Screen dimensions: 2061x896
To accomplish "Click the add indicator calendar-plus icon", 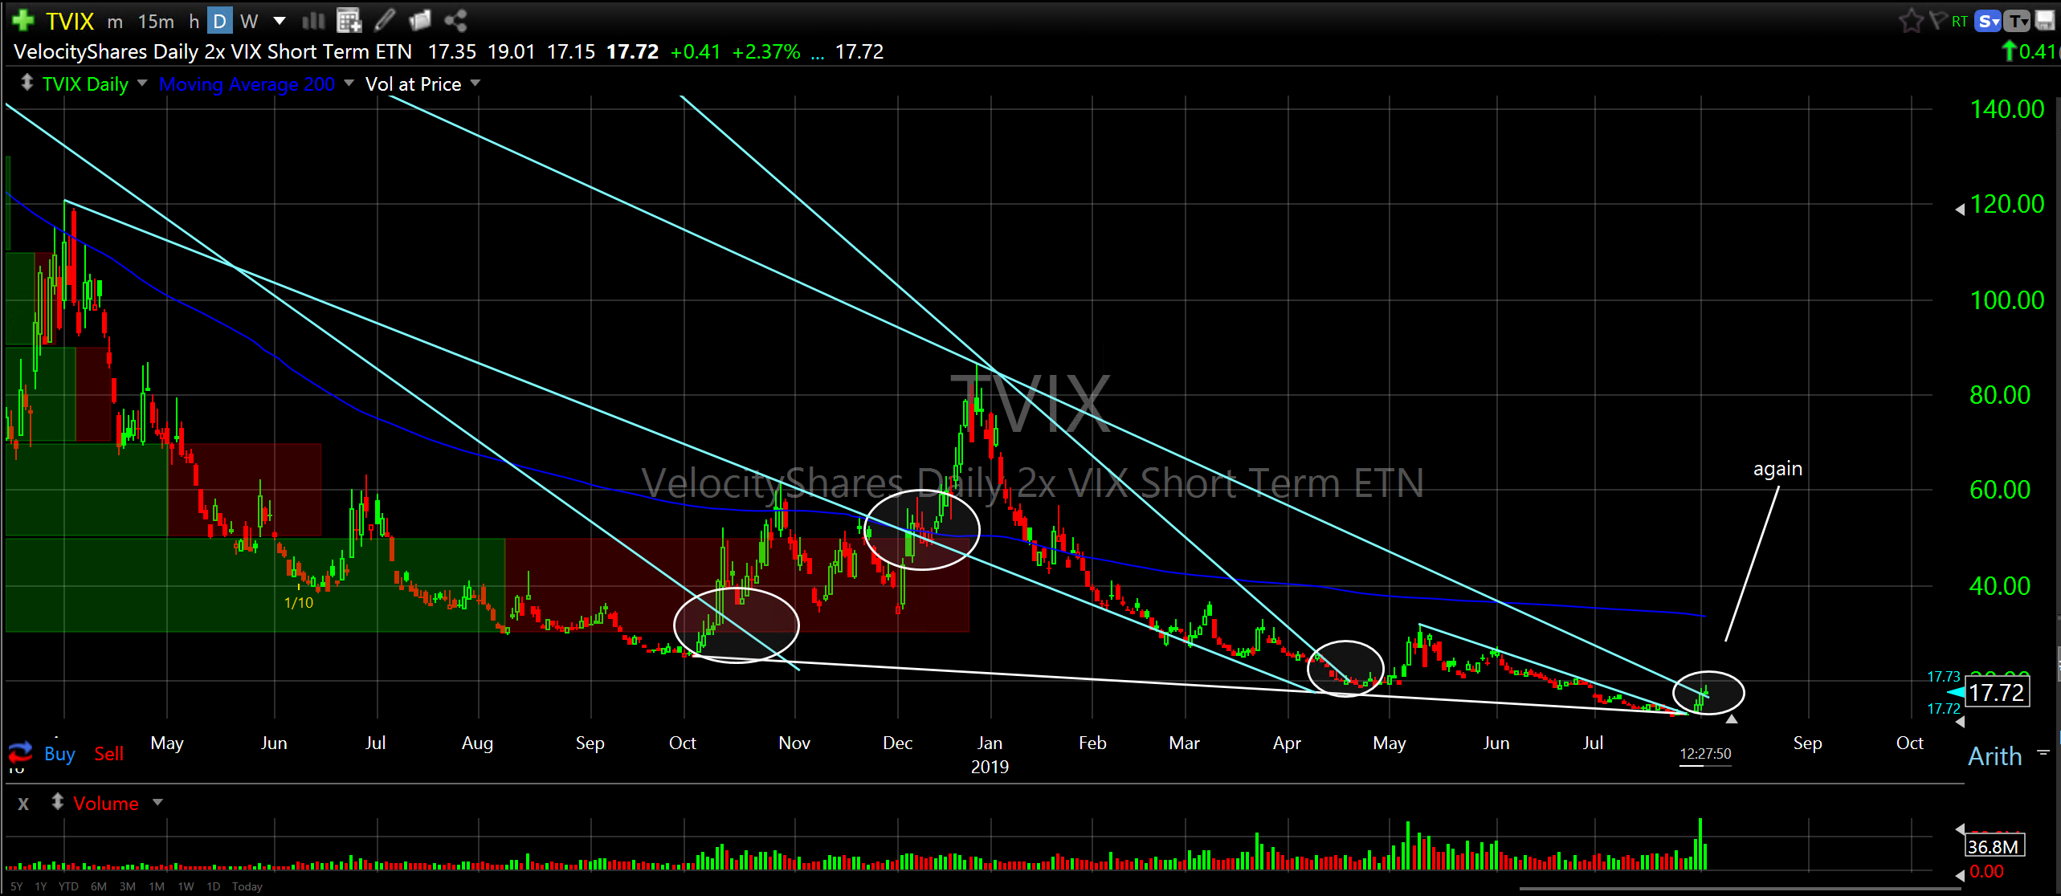I will point(349,21).
